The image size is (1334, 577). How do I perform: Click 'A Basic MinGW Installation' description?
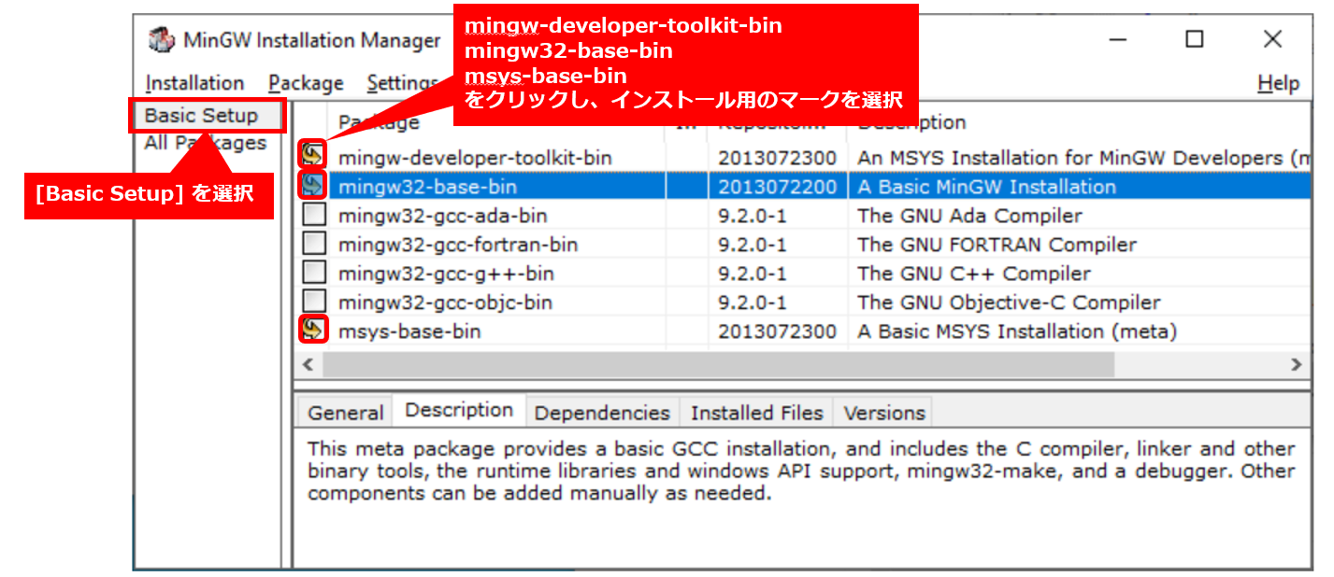986,187
